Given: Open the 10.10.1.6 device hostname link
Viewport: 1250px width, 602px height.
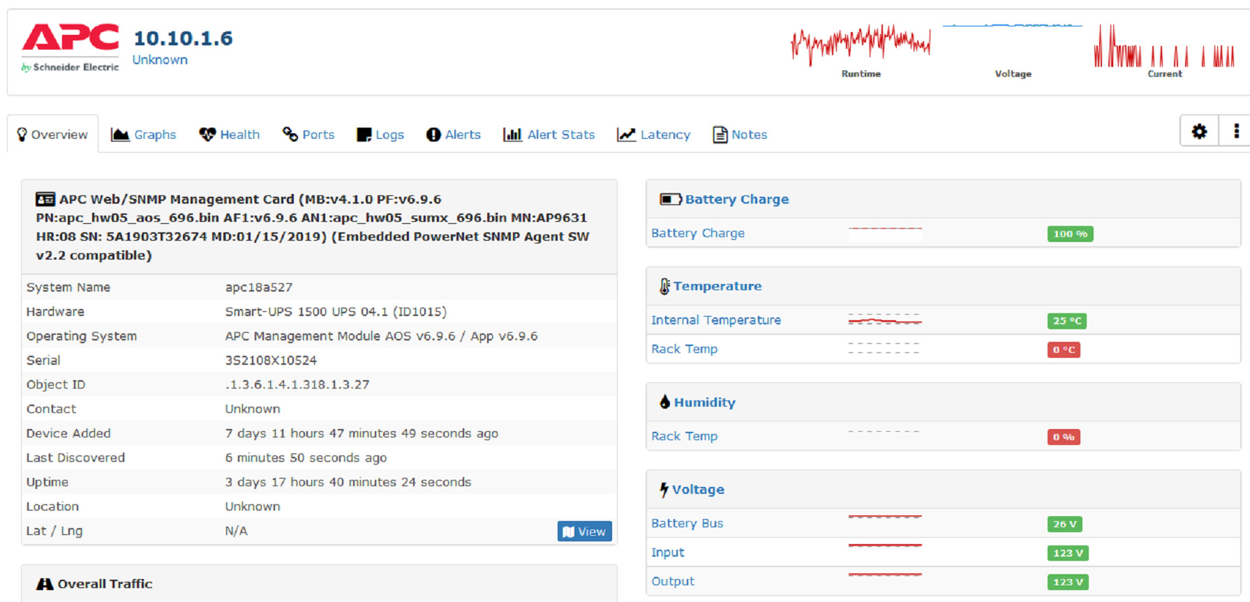Looking at the screenshot, I should [183, 38].
